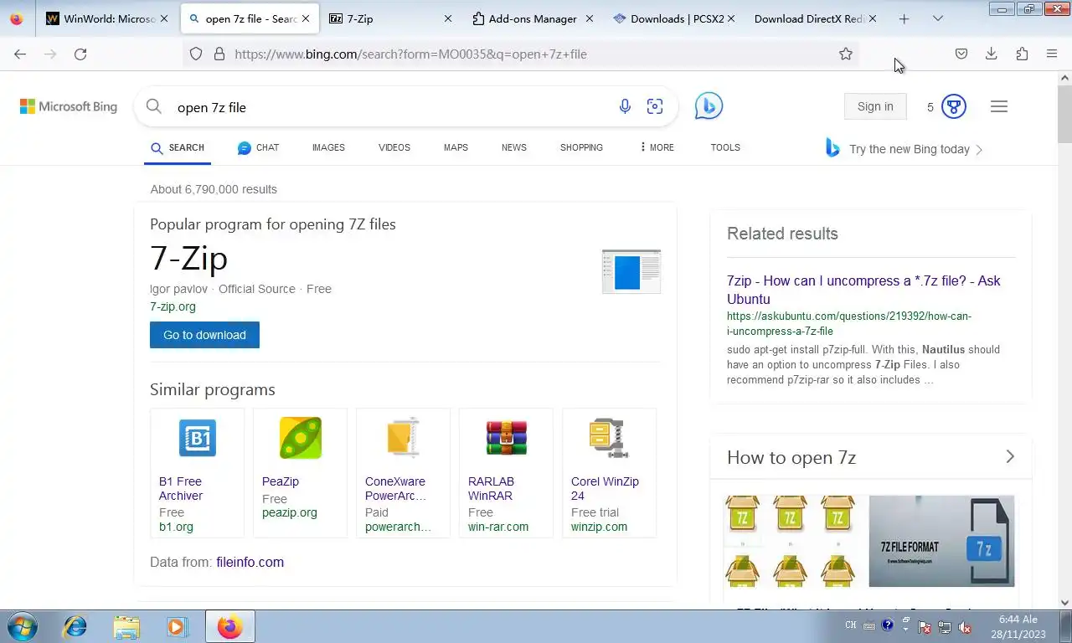This screenshot has height=643, width=1072.
Task: Select the NEWS search tab
Action: [514, 147]
